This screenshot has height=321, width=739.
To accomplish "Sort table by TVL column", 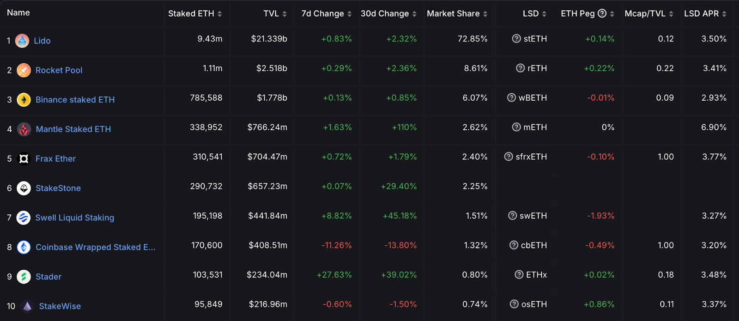I will 285,14.
